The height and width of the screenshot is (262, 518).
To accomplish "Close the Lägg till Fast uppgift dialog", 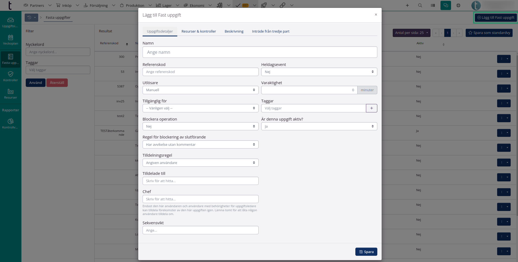I will point(376,15).
